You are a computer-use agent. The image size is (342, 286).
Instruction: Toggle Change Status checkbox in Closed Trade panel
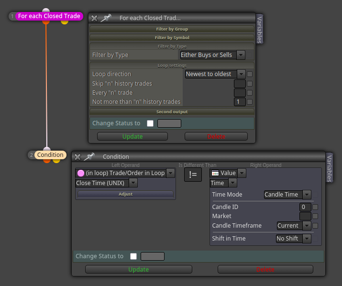[150, 123]
